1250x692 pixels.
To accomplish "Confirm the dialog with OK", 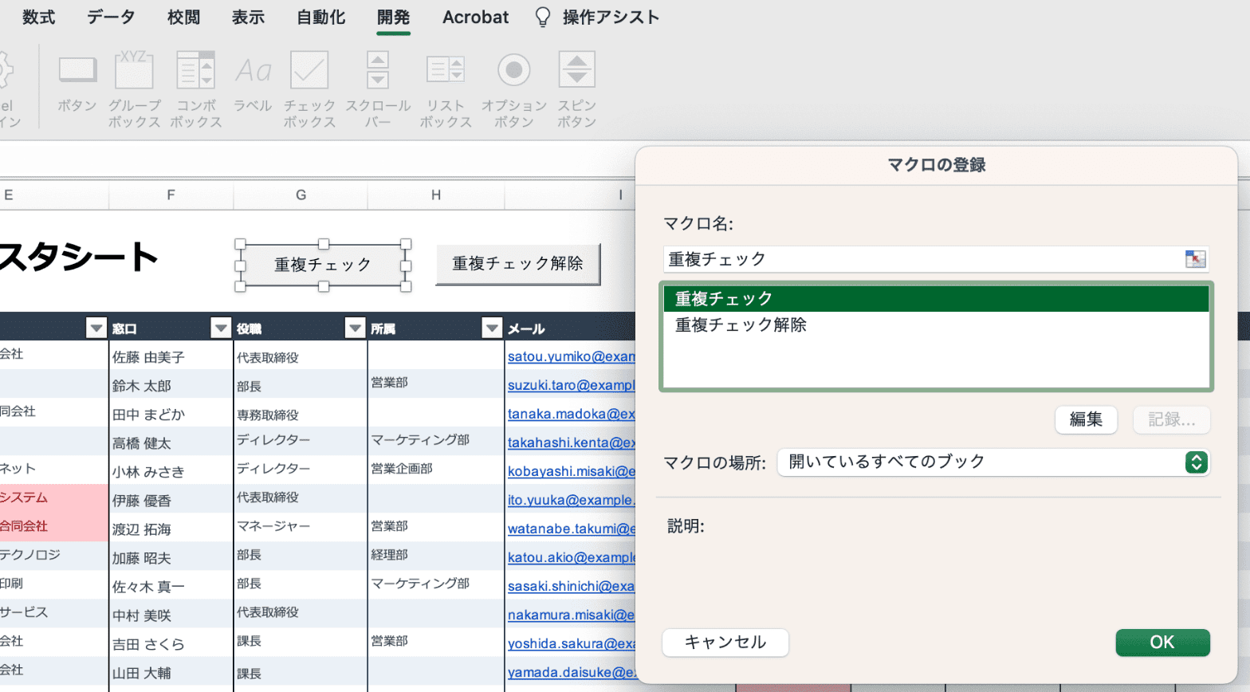I will tap(1162, 643).
